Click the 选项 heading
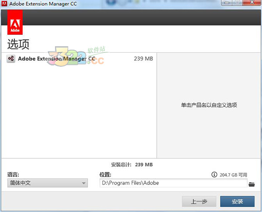 coord(18,44)
